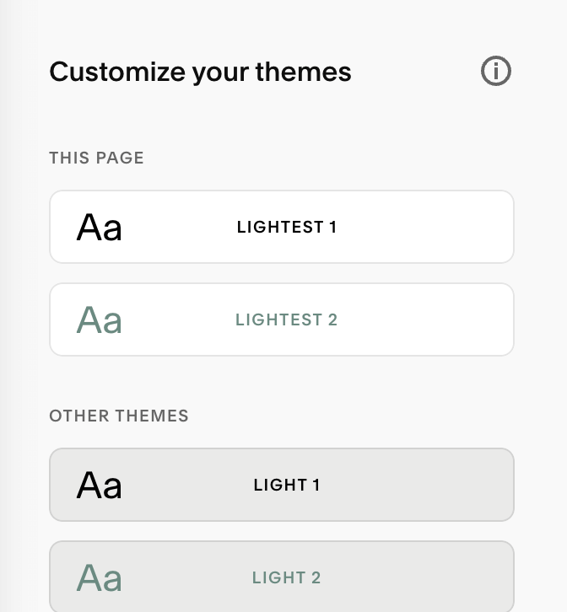
Task: Click the OTHER THEMES section label
Action: click(119, 416)
